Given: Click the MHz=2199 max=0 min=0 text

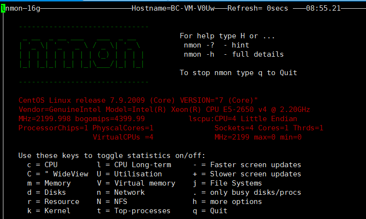Looking at the screenshot, I should coord(258,137).
